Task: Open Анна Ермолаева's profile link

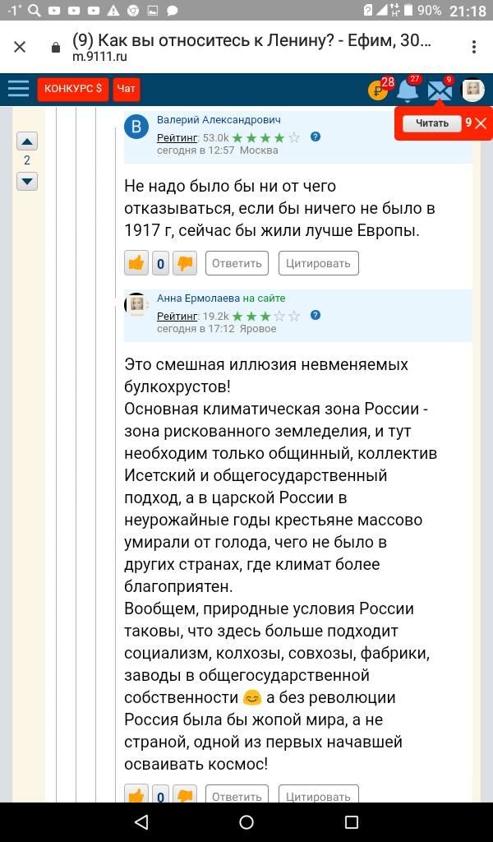Action: pos(198,298)
